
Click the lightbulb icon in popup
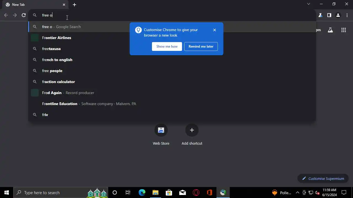(x=138, y=30)
